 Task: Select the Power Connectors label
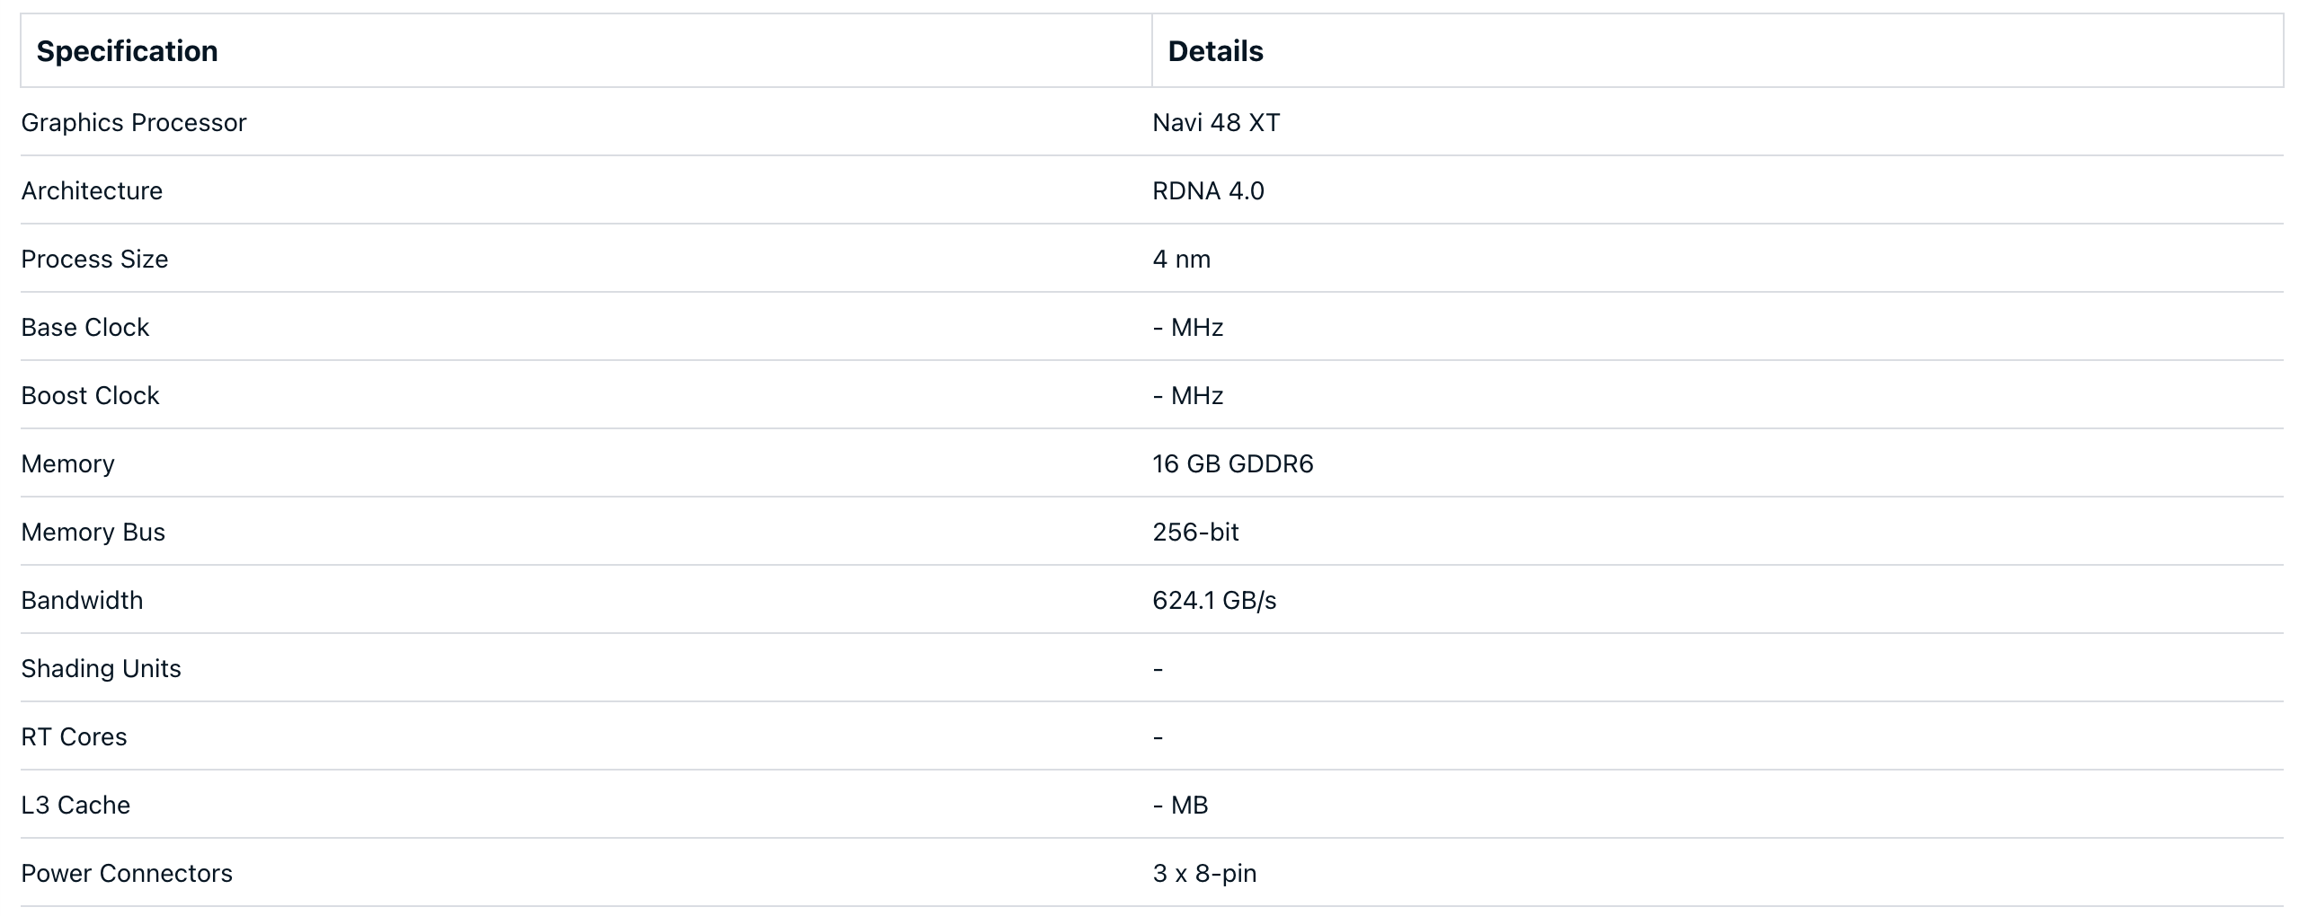click(x=127, y=873)
